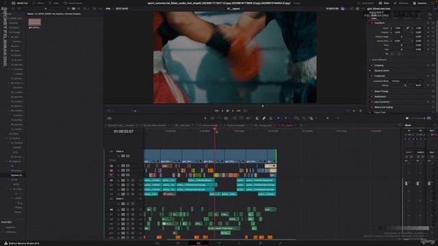Screen dimensions: 438x246
Task: Mute the A1 audio track
Action: (x=133, y=180)
